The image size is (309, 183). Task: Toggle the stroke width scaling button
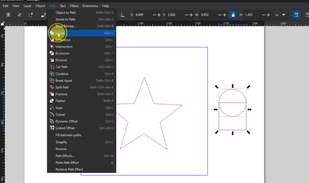(295, 15)
